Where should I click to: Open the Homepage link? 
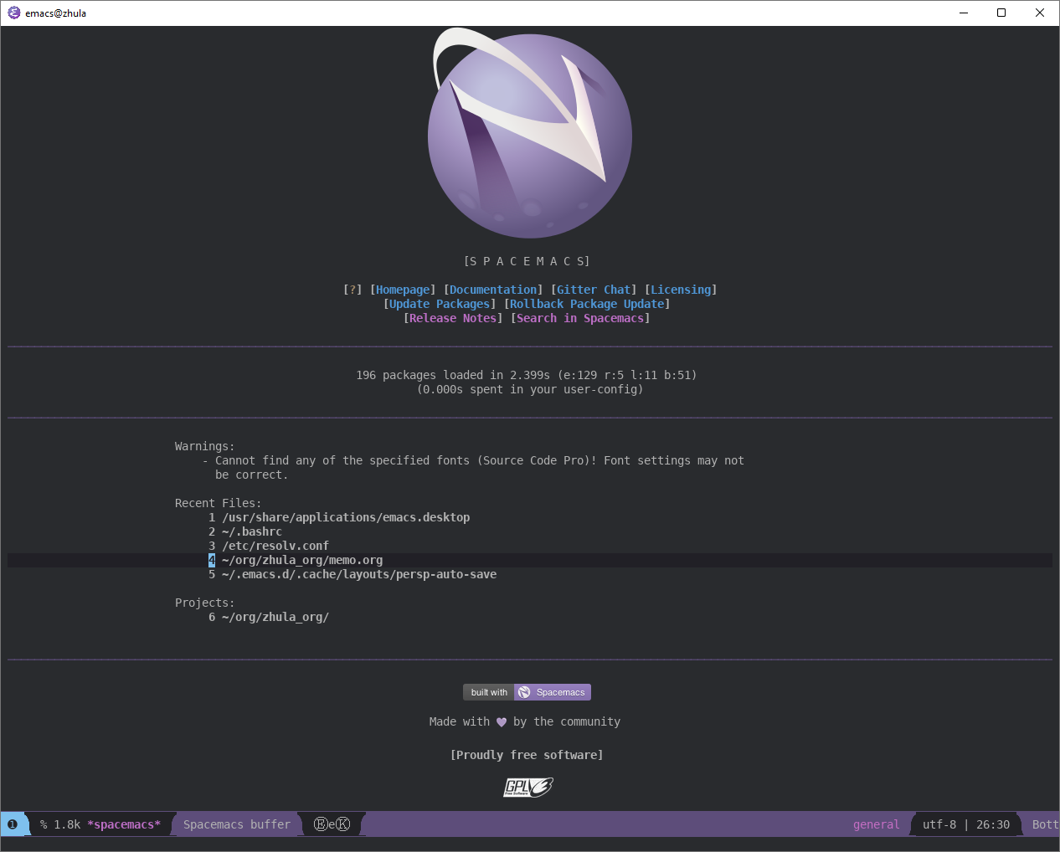[x=402, y=289]
